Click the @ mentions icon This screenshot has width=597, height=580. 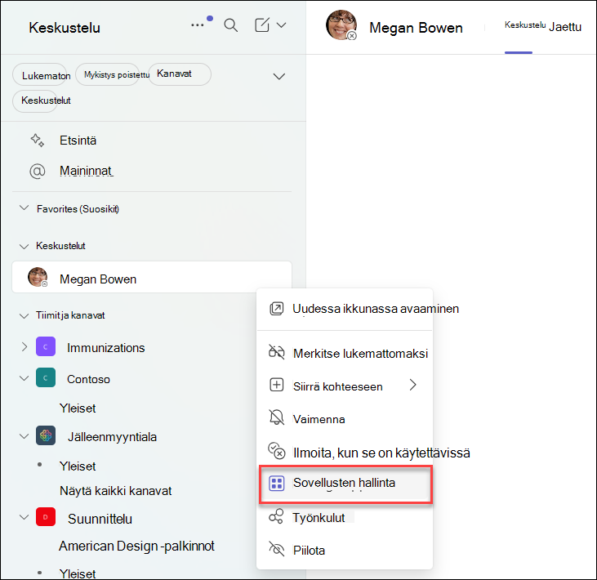(x=38, y=171)
